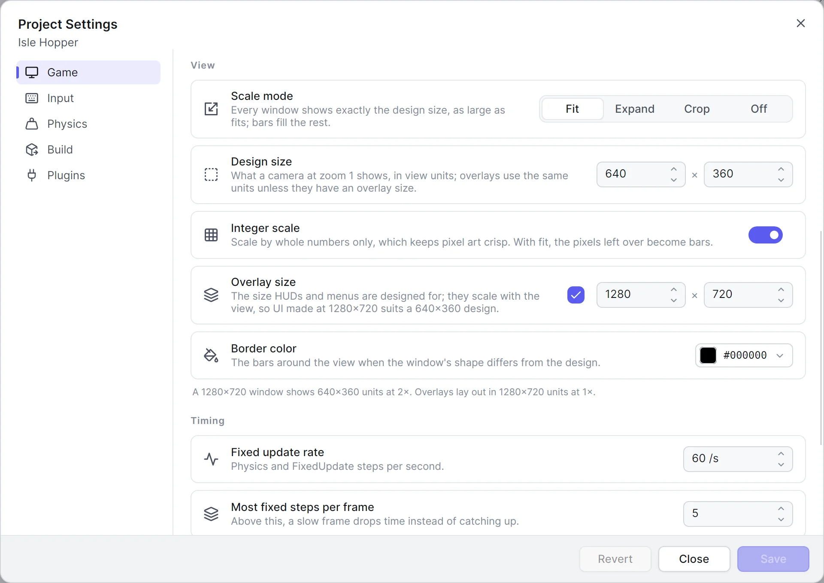Screen dimensions: 824x583
Task: Increase fixed update rate 60 /s
Action: point(781,454)
